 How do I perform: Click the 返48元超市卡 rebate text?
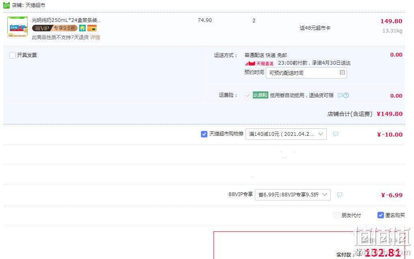tap(315, 28)
